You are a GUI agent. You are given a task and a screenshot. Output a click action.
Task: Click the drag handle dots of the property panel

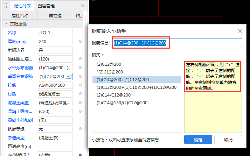(6, 6)
